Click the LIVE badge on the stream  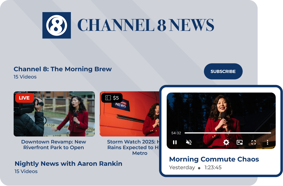(25, 98)
